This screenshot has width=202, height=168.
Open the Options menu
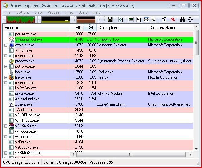[x=23, y=12]
